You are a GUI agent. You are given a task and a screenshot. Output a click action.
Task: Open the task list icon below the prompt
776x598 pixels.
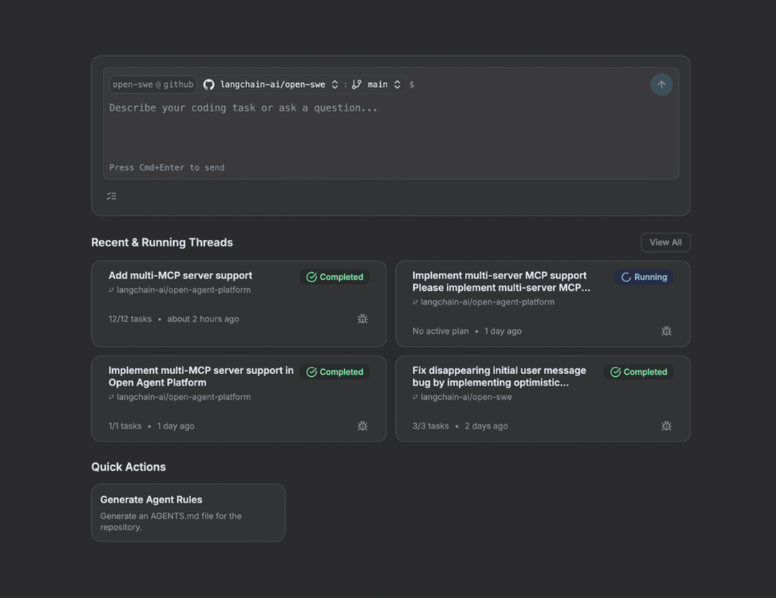(111, 197)
